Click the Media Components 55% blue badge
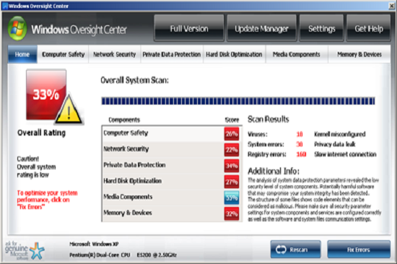Screen dimensions: 397x264 232,198
